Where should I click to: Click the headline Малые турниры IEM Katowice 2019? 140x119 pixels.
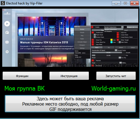44,42
